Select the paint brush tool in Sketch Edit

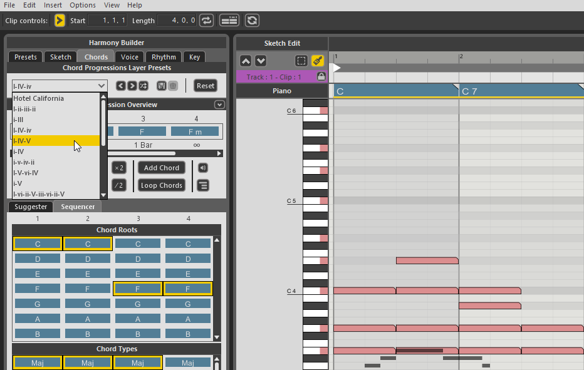click(318, 61)
